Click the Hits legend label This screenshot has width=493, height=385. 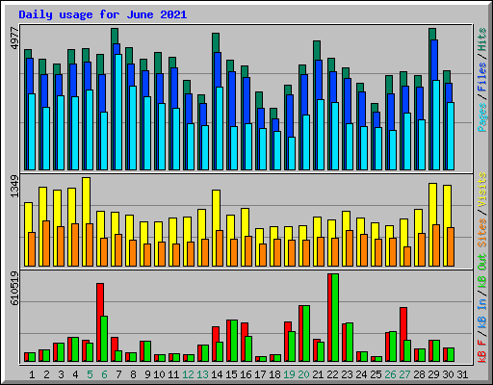point(481,39)
